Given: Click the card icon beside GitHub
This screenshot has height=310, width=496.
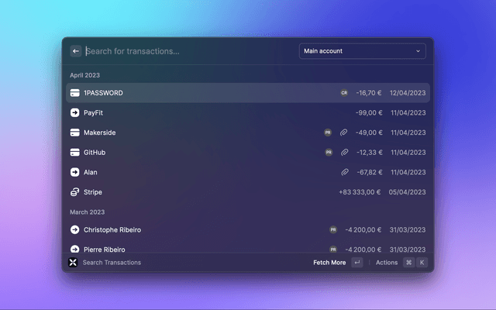Looking at the screenshot, I should [x=75, y=153].
